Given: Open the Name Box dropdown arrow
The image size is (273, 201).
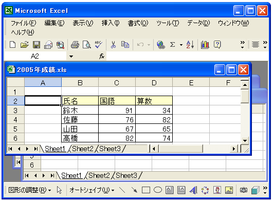Looking at the screenshot, I should (71, 57).
